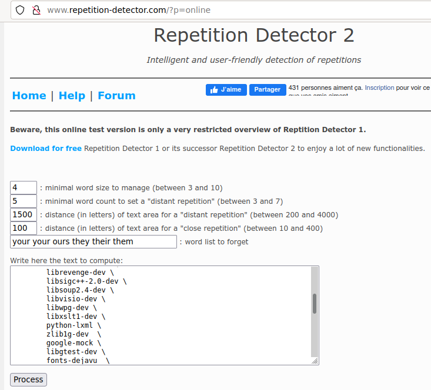Click the word list to forget field
This screenshot has width=431, height=390.
[x=93, y=241]
